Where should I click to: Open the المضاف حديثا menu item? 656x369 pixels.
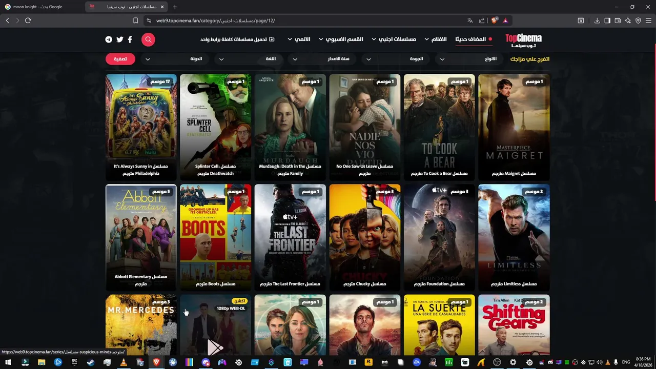pyautogui.click(x=474, y=39)
